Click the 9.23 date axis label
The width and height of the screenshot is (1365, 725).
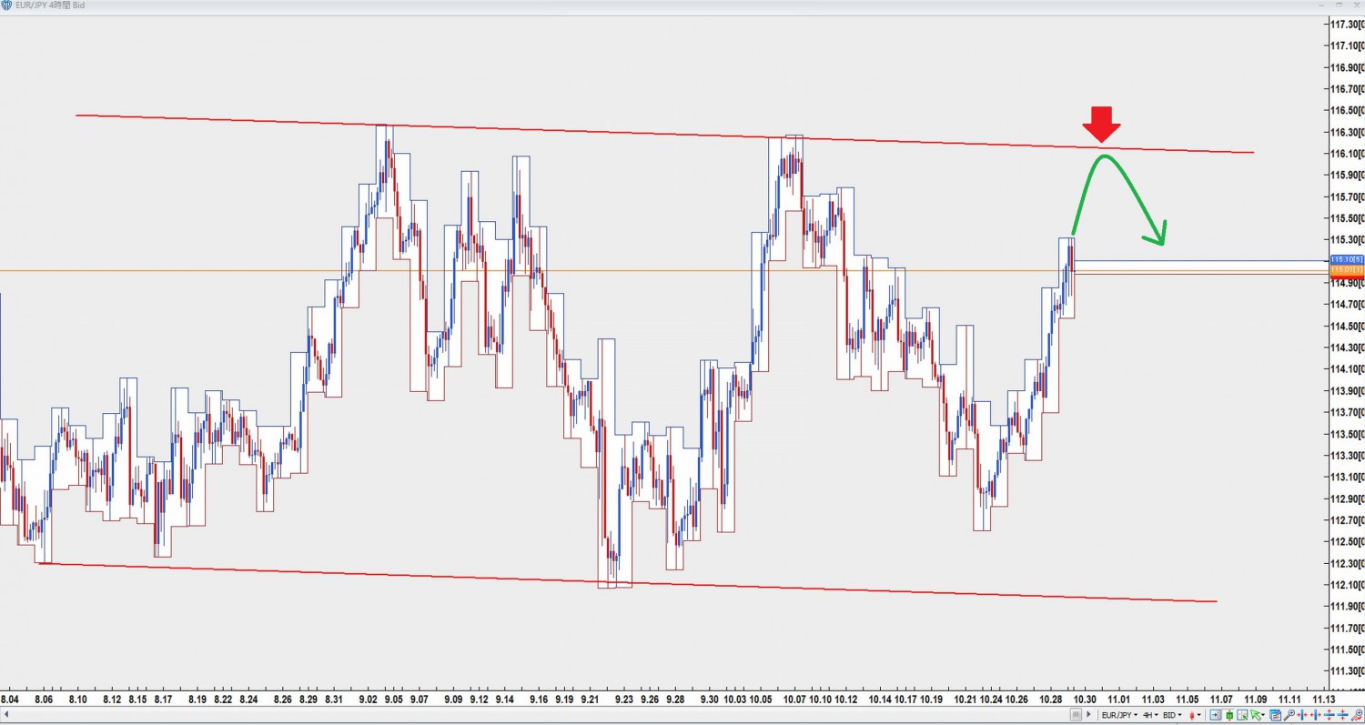(623, 700)
